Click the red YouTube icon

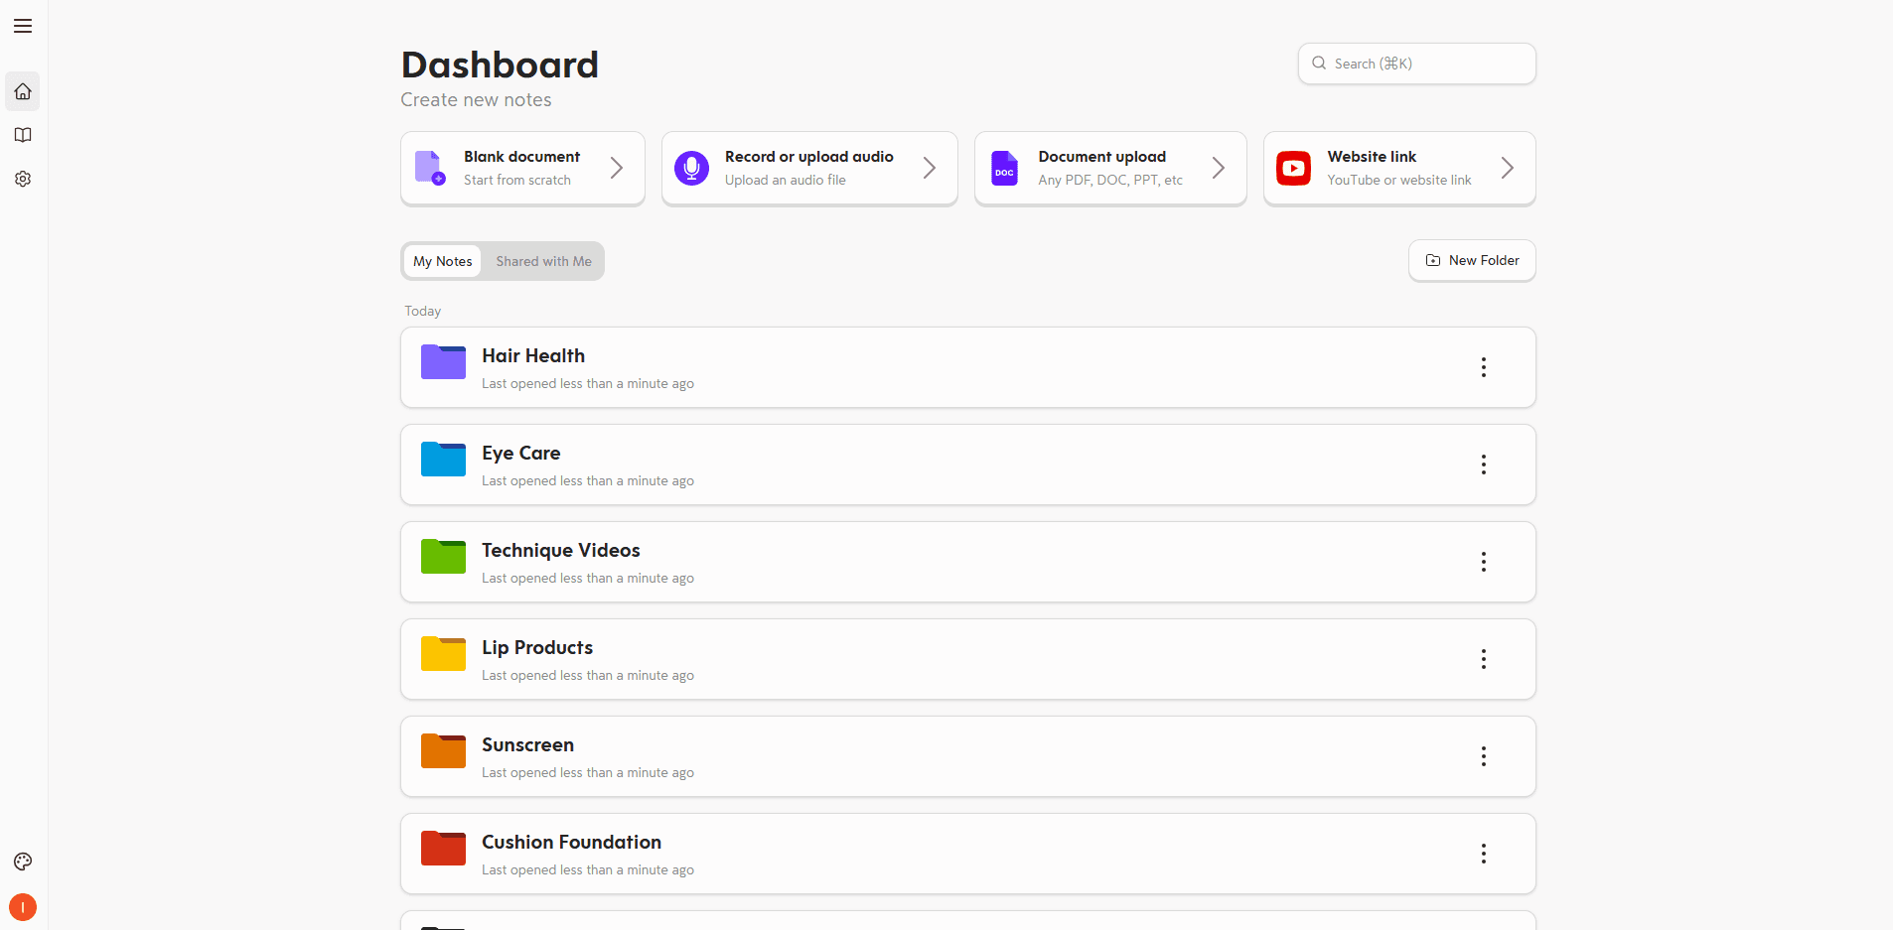1293,168
